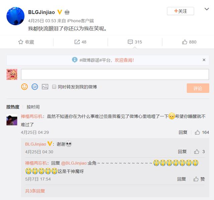Insert a GIF via the GIF icon
Screen dimensions: 214x200
[x=35, y=87]
